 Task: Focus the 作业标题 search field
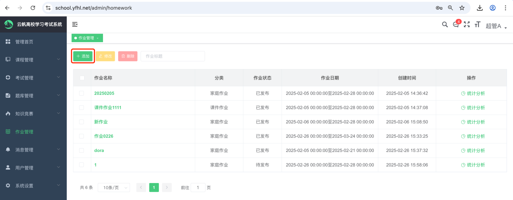[x=173, y=56]
